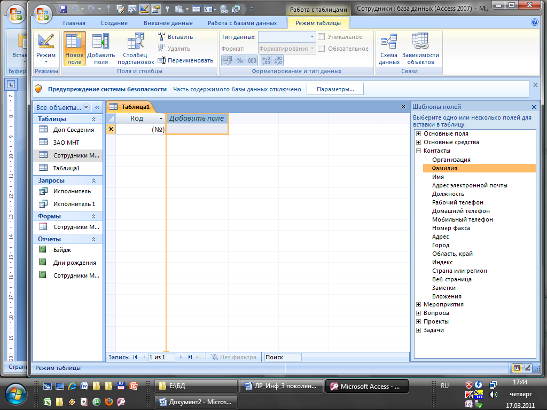The height and width of the screenshot is (410, 547).
Task: Expand Задачи template node
Action: 418,330
